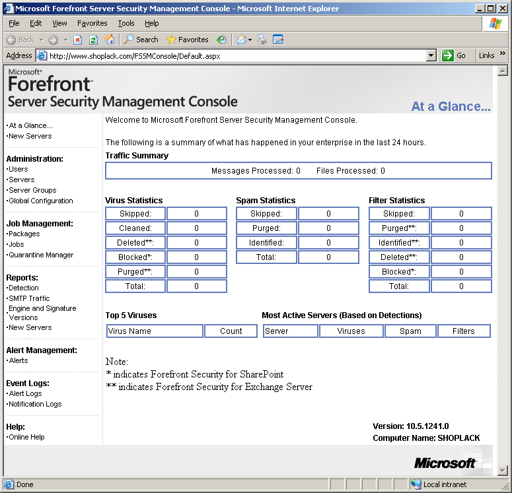
Task: Open the Back button history dropdown arrow
Action: pyautogui.click(x=41, y=40)
